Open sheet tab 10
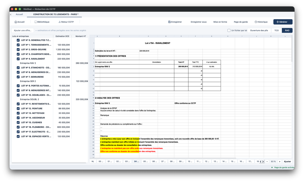Screen dimensions: 304x182 (x=190, y=161)
